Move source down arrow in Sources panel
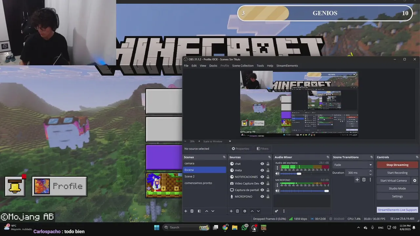 [258, 211]
